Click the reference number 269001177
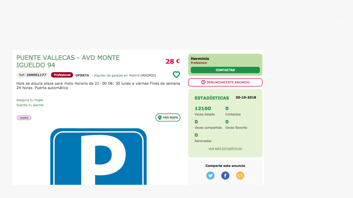 pyautogui.click(x=36, y=75)
